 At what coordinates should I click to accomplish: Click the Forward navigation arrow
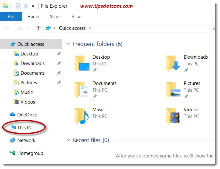(x=20, y=28)
